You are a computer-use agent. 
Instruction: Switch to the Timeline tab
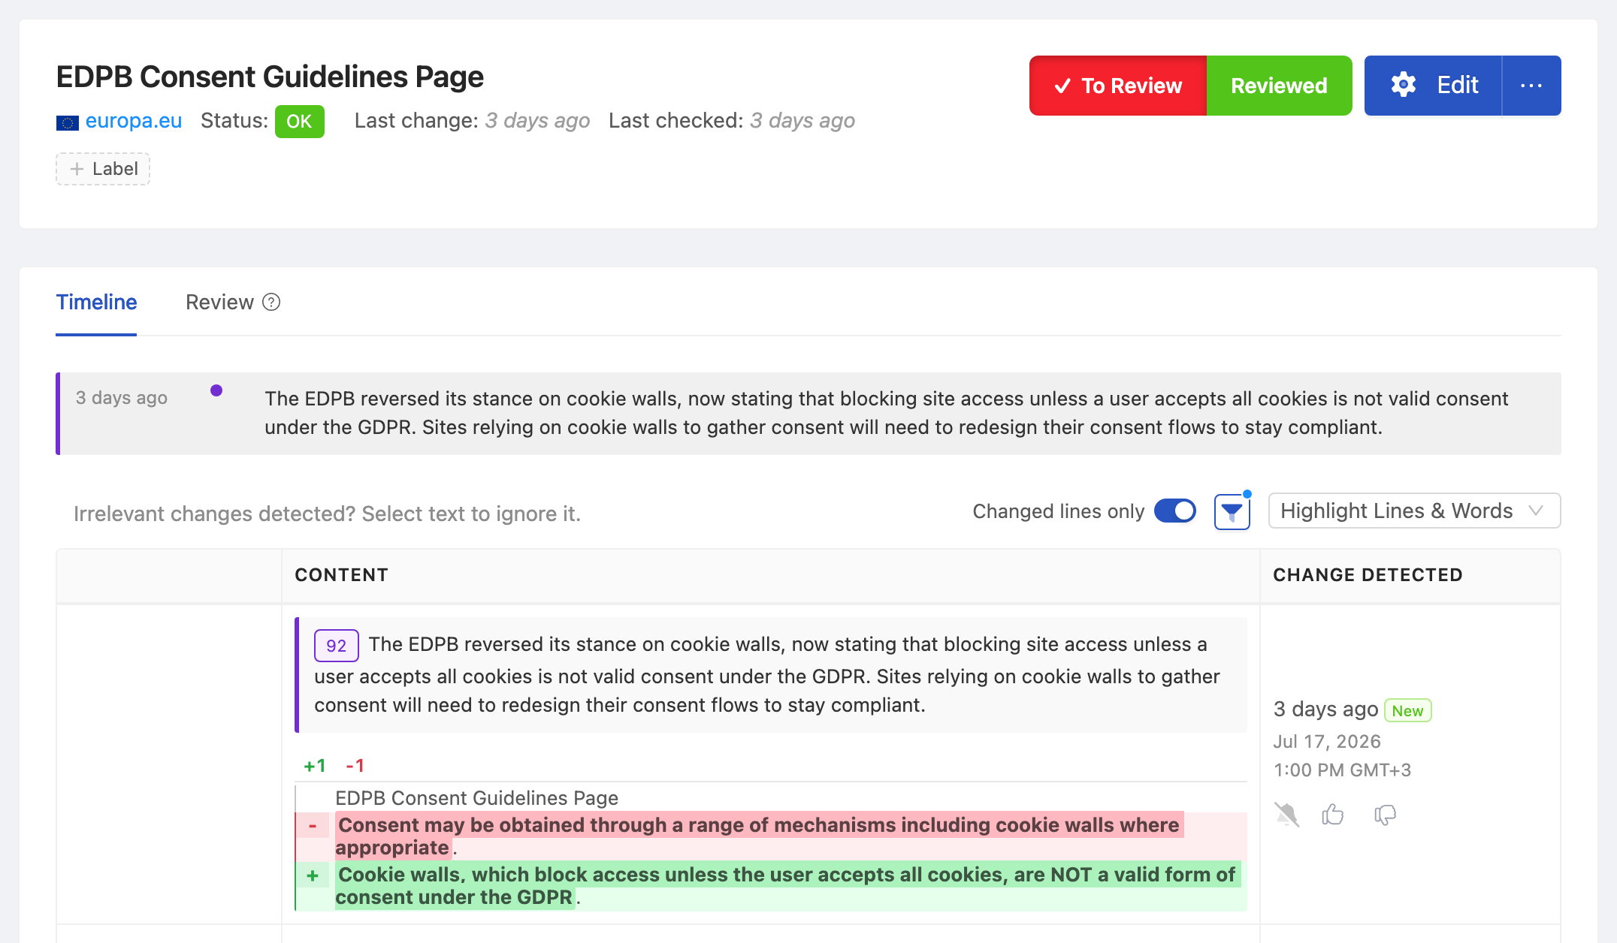pos(96,302)
